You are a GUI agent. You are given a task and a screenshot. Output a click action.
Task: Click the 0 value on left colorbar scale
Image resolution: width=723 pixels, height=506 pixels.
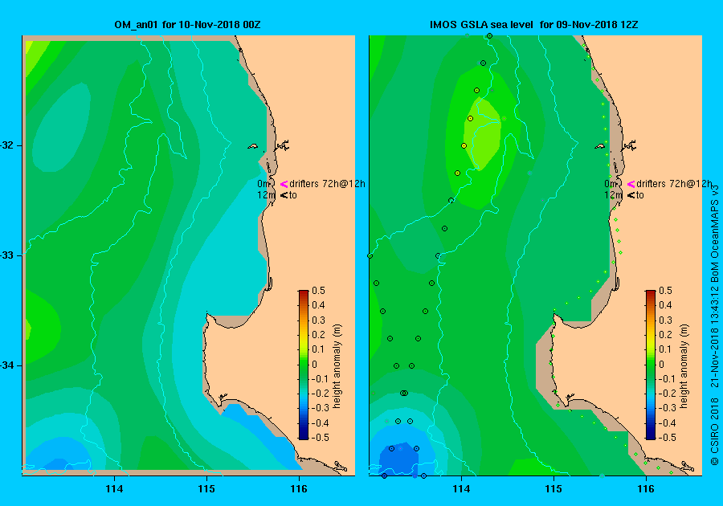[315, 364]
